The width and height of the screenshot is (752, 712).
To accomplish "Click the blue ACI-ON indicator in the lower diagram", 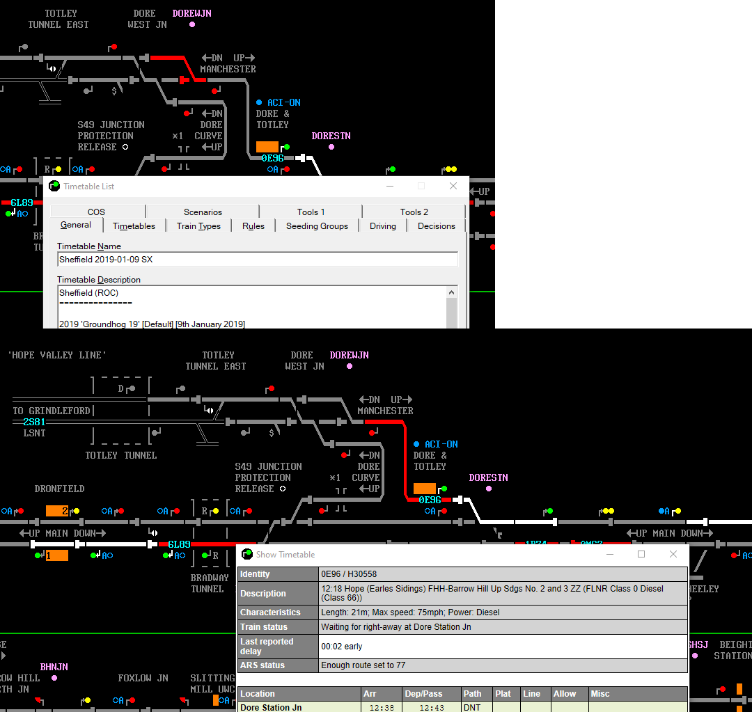I will 416,444.
